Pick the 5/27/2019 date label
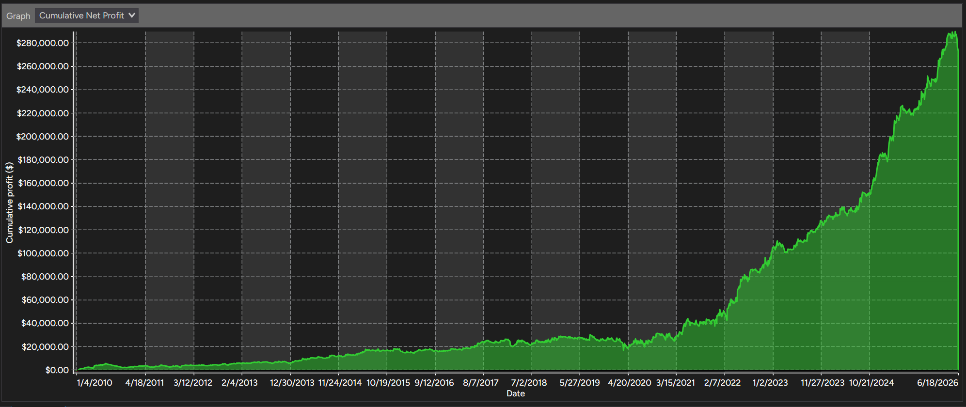The image size is (966, 407). (580, 383)
